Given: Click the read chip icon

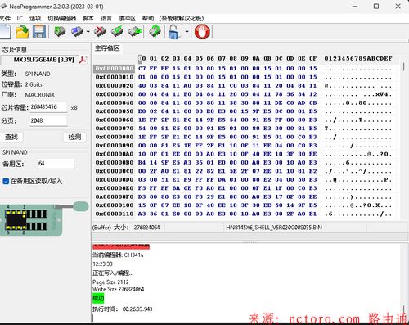Looking at the screenshot, I should [60, 32].
